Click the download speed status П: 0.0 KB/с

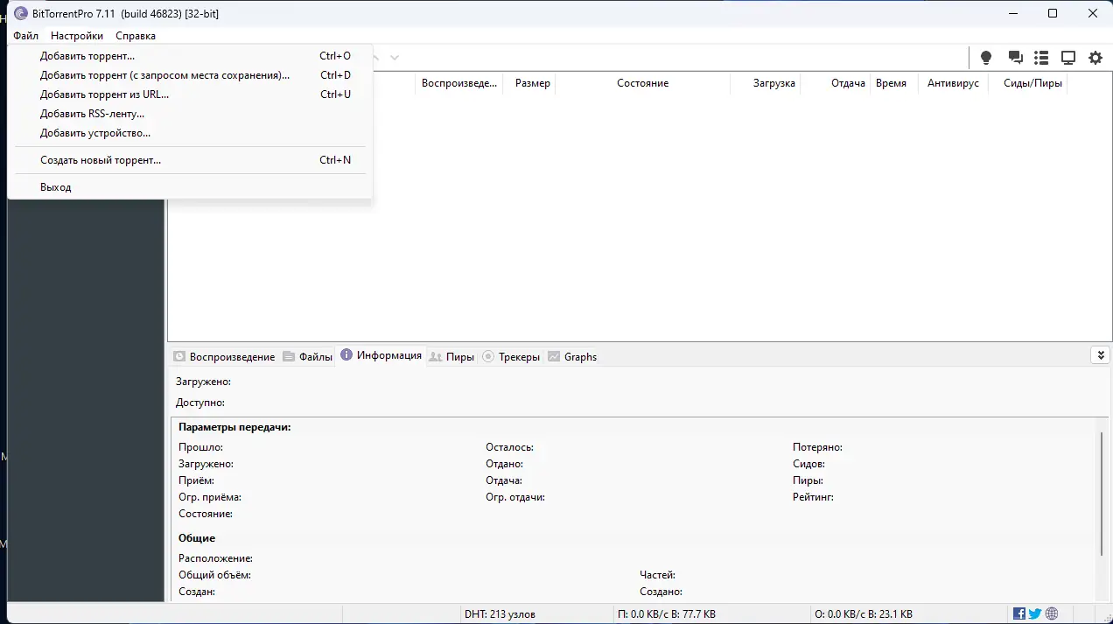(666, 614)
